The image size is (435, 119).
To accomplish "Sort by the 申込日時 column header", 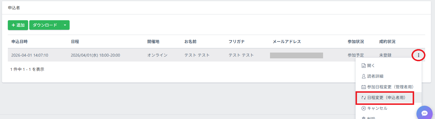I will (19, 42).
